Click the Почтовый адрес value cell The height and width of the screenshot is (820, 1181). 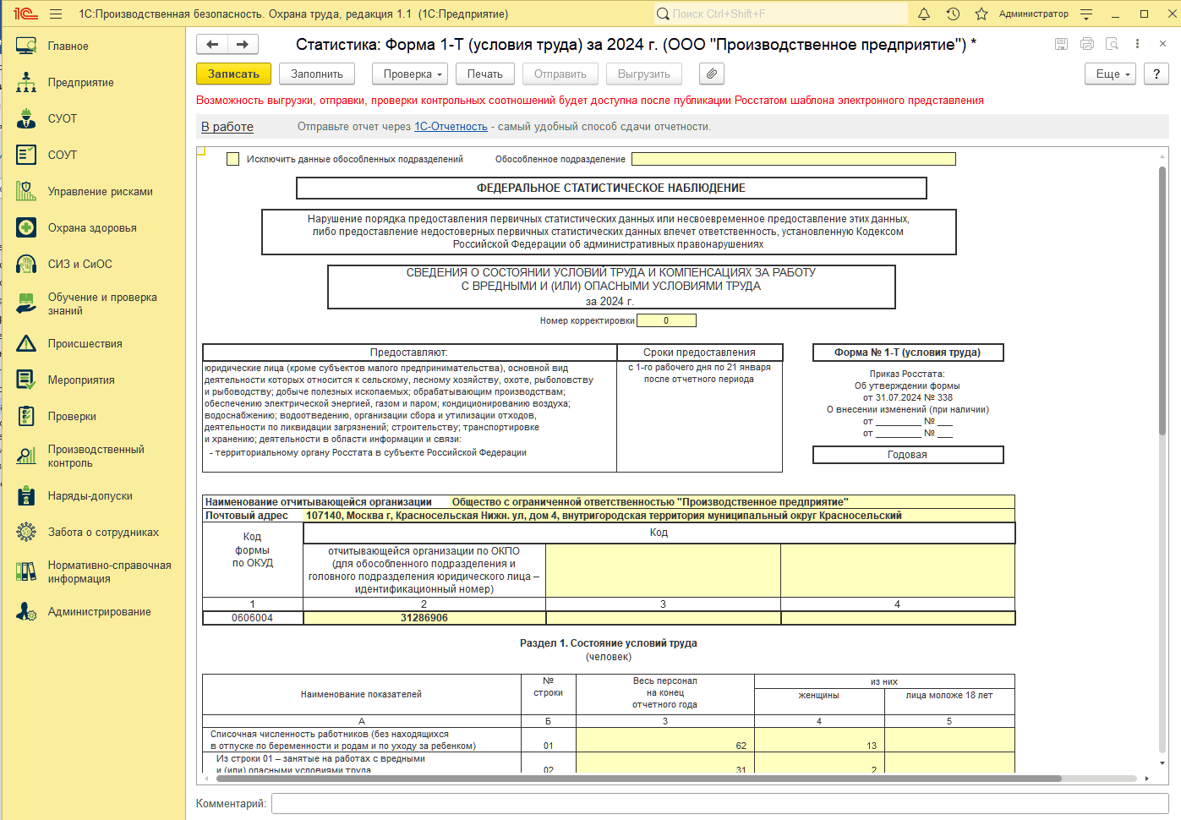tap(659, 516)
